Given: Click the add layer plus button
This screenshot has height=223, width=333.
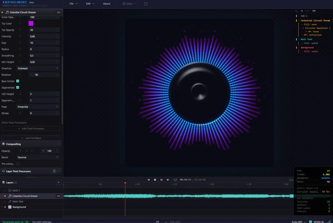Looking at the screenshot, I should click(x=58, y=182).
